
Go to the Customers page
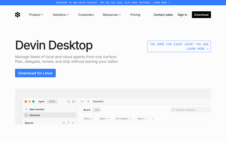86,15
